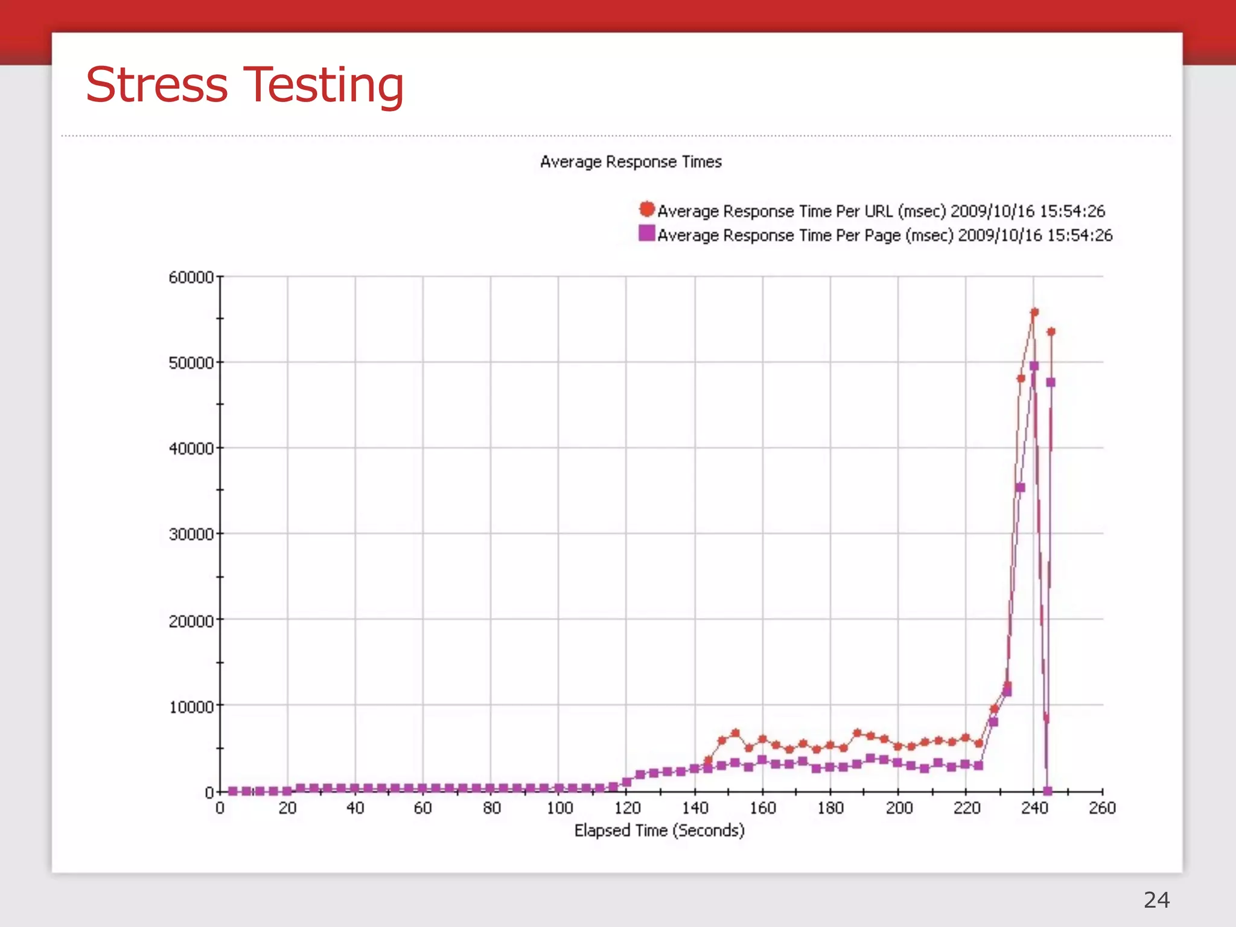
Task: Click the Stress Testing slide title
Action: pos(244,84)
